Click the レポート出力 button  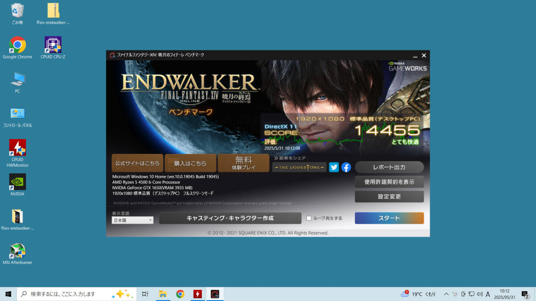[389, 167]
